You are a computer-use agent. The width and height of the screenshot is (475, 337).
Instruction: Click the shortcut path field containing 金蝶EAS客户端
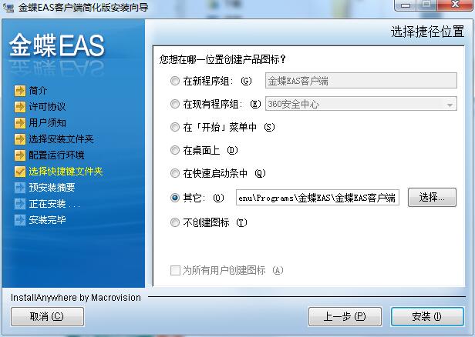318,198
